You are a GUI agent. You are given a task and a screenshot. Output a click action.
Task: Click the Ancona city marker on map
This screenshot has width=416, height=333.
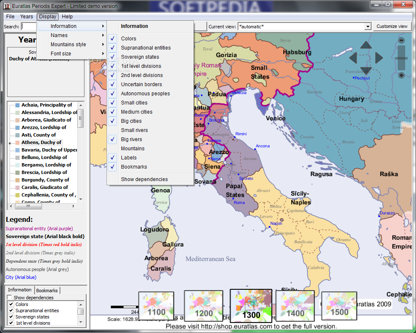pos(255,149)
